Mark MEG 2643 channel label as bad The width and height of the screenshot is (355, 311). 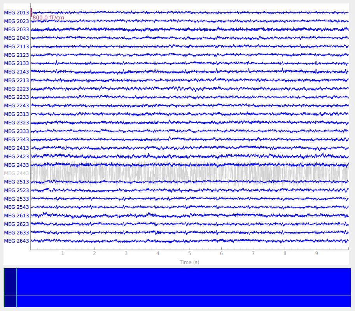16,241
